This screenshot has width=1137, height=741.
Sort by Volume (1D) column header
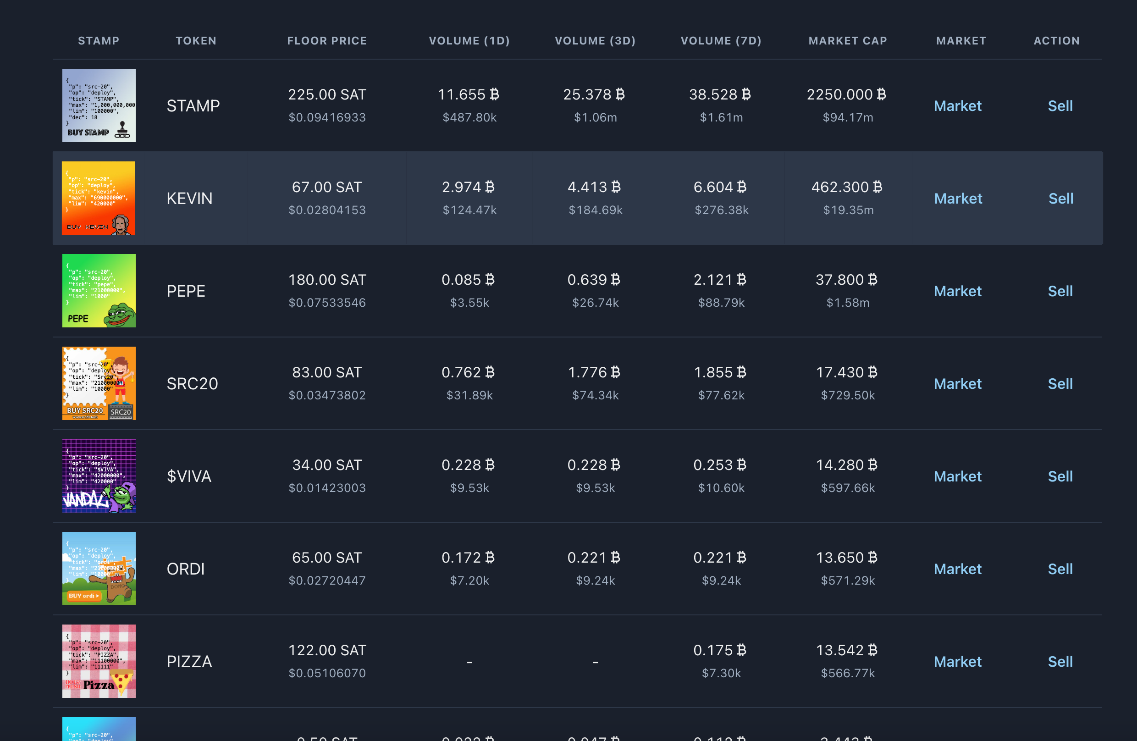click(x=469, y=41)
